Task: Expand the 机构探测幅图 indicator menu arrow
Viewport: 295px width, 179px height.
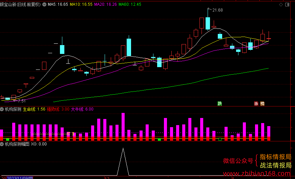Action: click(2, 144)
